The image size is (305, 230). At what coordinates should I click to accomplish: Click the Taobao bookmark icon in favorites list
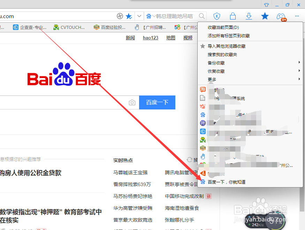203,89
